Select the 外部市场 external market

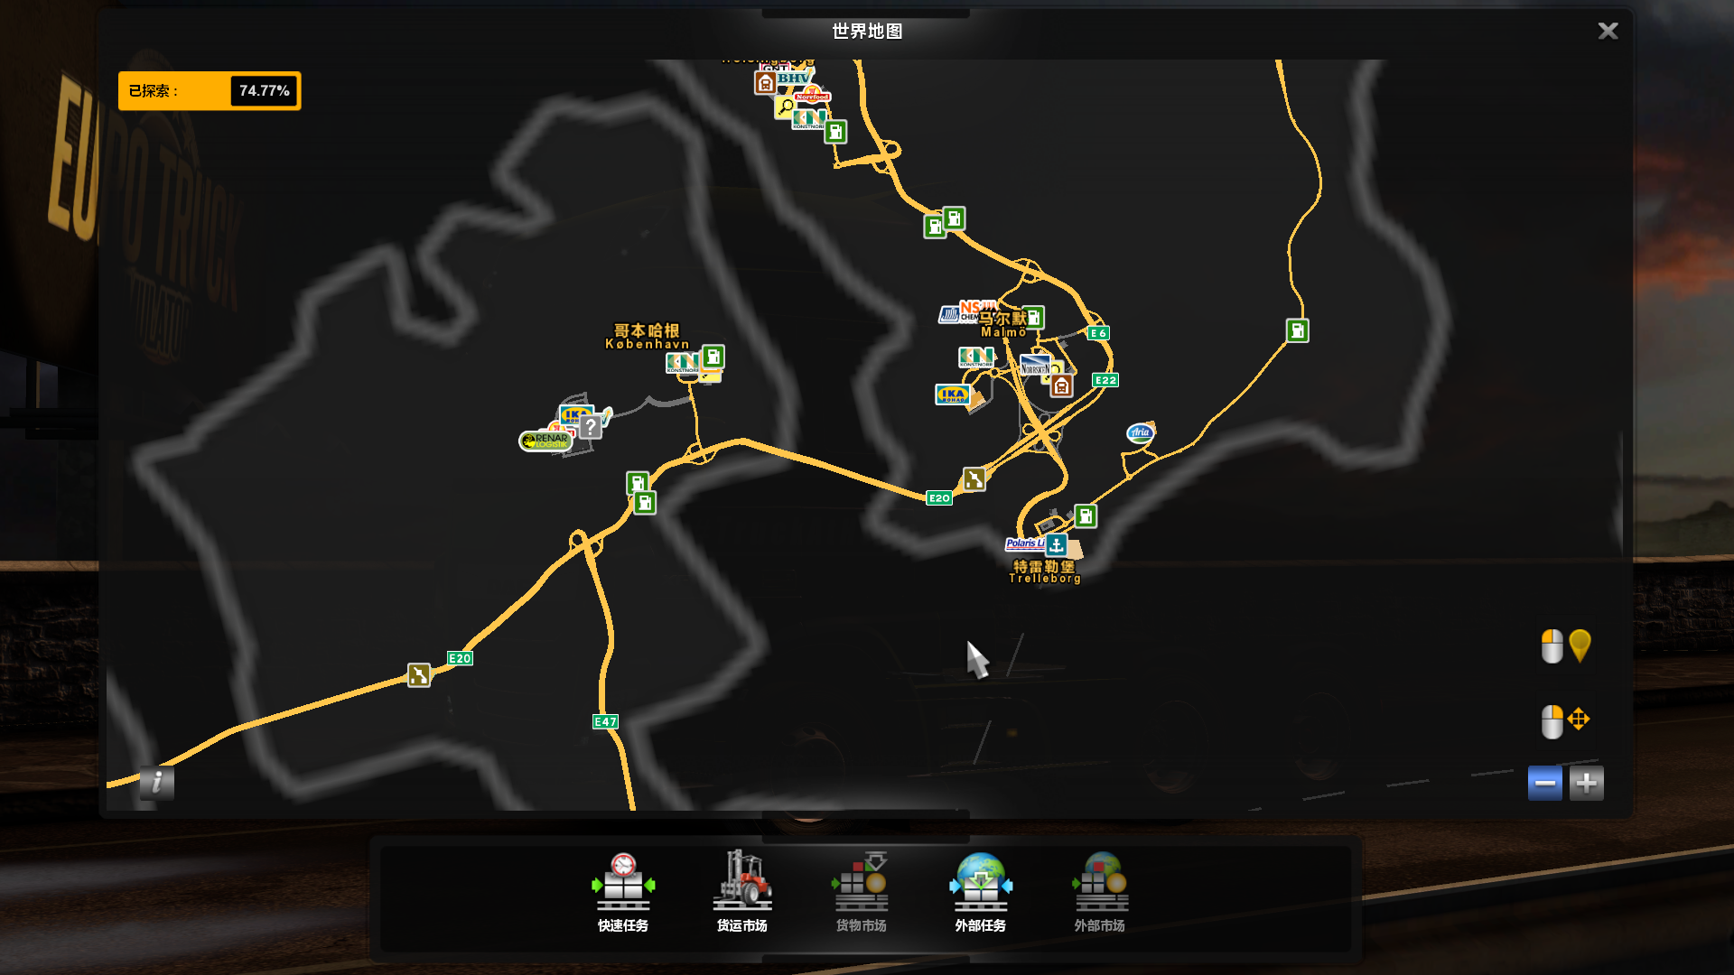click(x=1099, y=891)
